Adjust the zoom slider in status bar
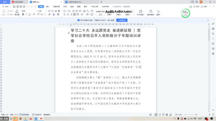Screen dimensions: 216x121 pos(196,114)
